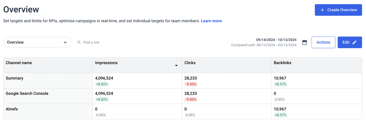The height and width of the screenshot is (122, 366).
Task: Select the Google Search Console row
Action: pos(27,93)
